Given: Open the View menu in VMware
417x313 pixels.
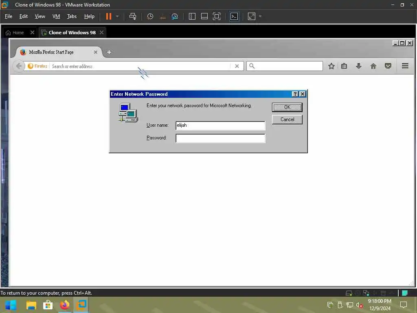Looking at the screenshot, I should tap(40, 16).
